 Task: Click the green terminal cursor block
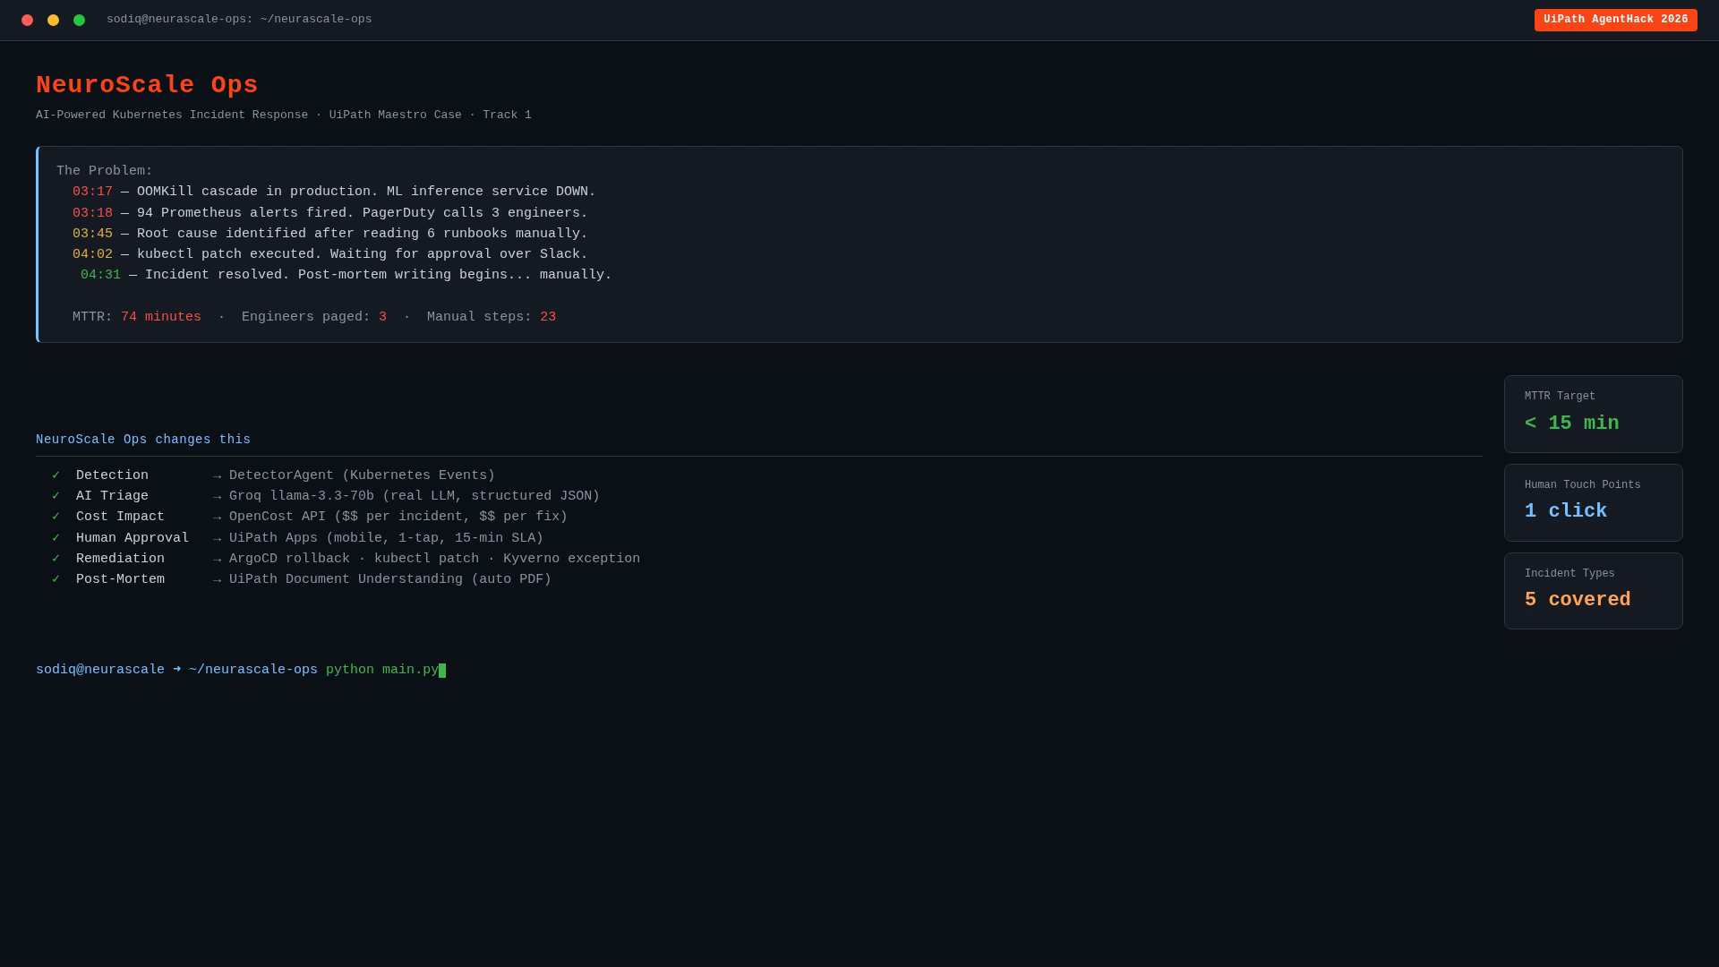click(442, 671)
